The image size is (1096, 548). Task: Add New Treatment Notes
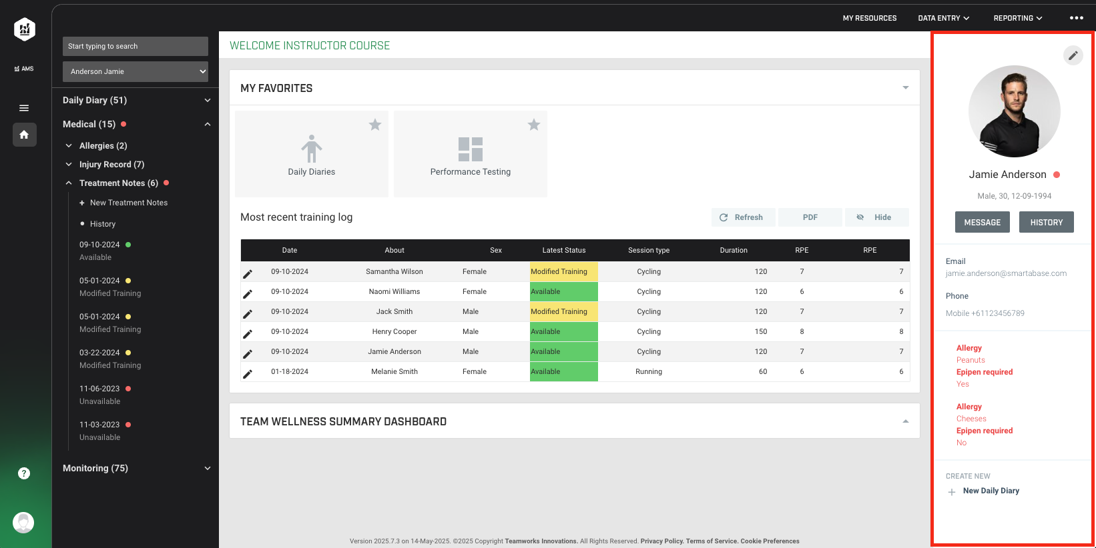pos(129,203)
